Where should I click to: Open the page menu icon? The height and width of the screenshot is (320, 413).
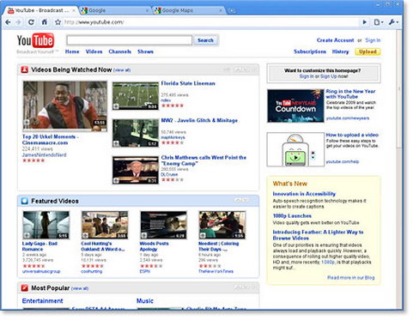pyautogui.click(x=379, y=22)
